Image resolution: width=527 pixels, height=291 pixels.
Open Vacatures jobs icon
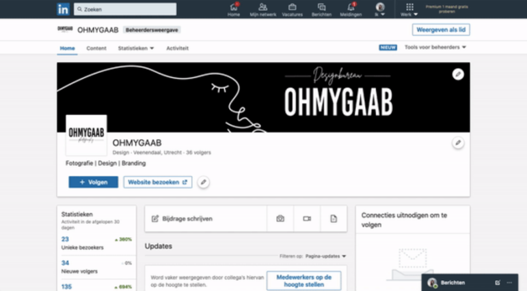(292, 10)
